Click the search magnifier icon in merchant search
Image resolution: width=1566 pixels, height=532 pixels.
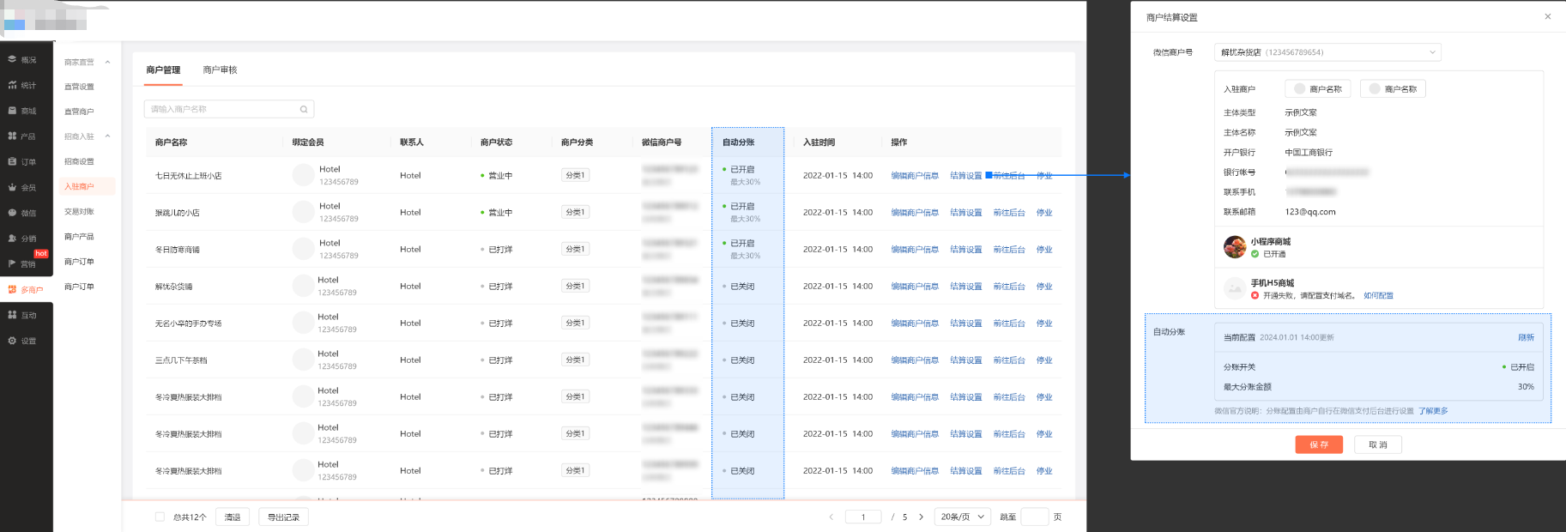coord(304,109)
